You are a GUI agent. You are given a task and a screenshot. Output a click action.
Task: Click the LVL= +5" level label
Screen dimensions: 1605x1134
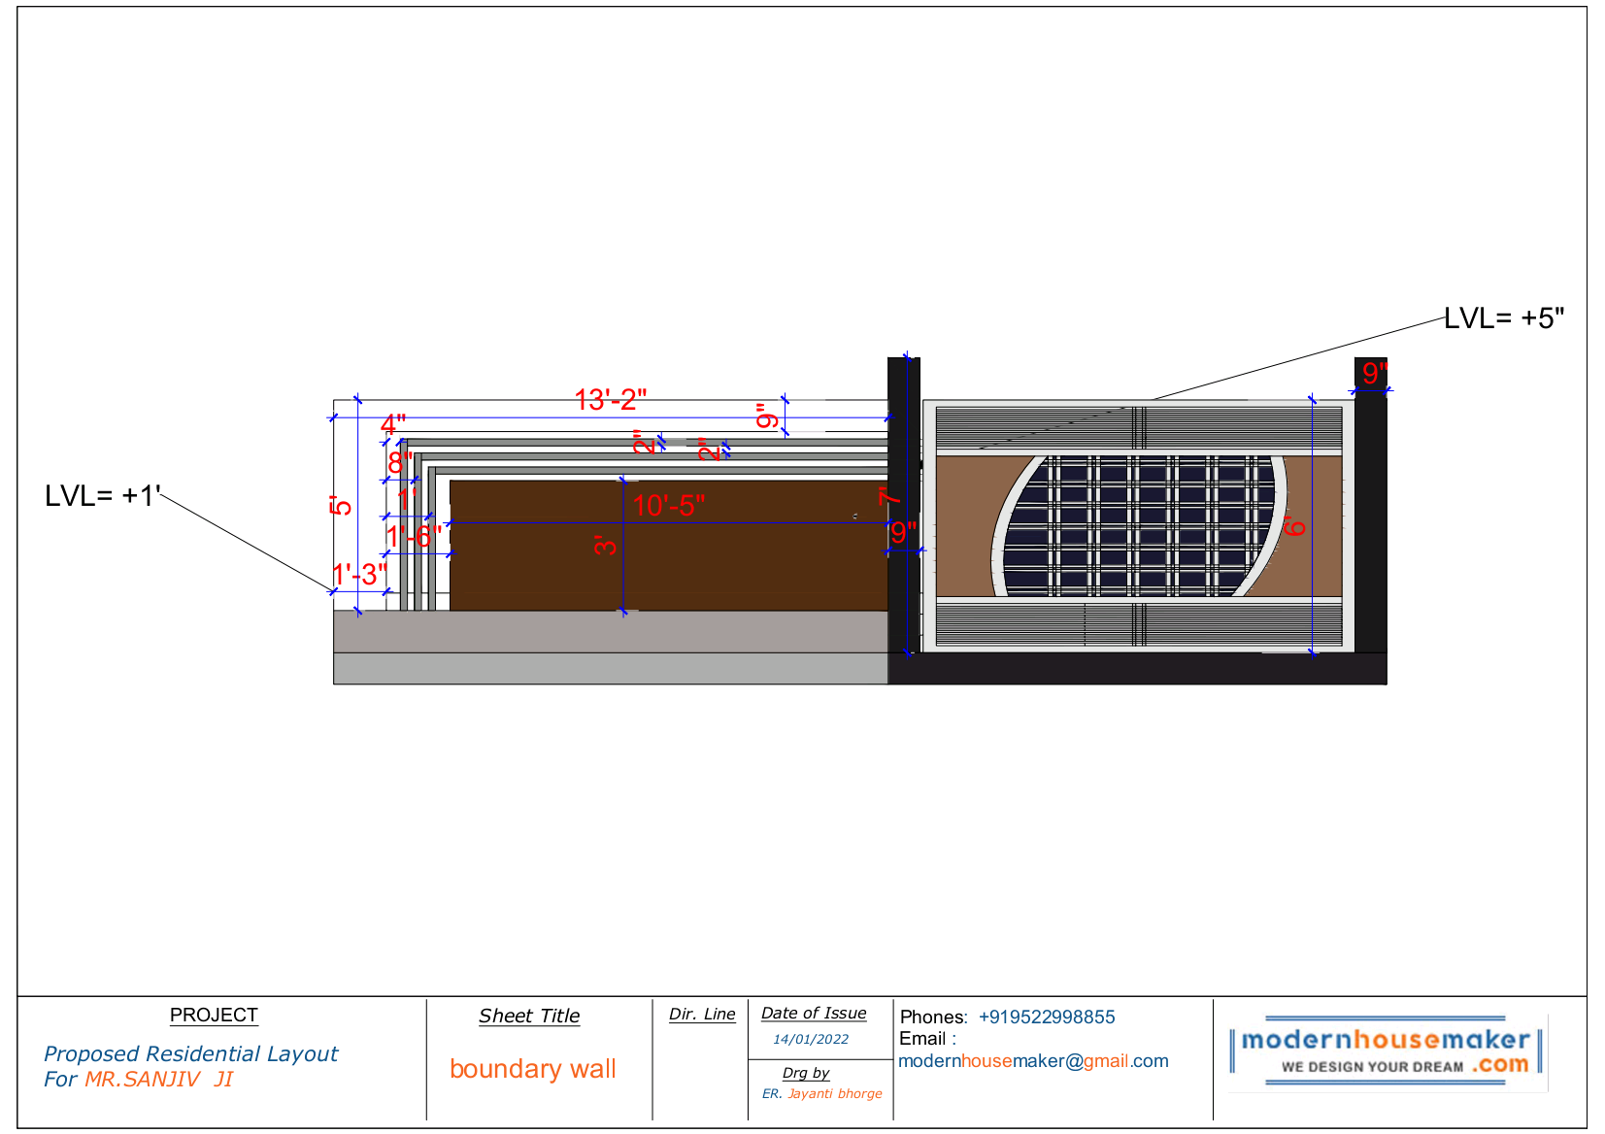click(1503, 318)
